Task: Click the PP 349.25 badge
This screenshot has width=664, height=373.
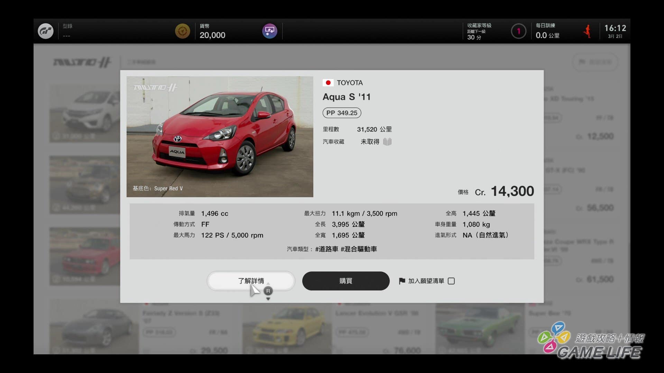Action: coord(342,113)
